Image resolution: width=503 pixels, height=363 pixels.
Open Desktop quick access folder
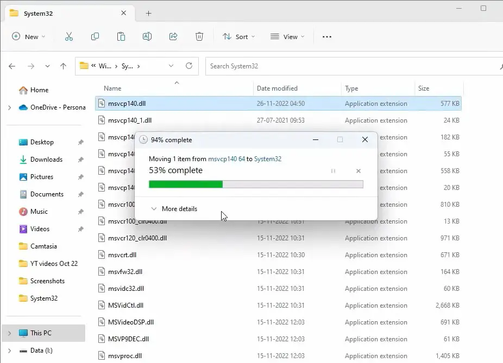pyautogui.click(x=36, y=142)
